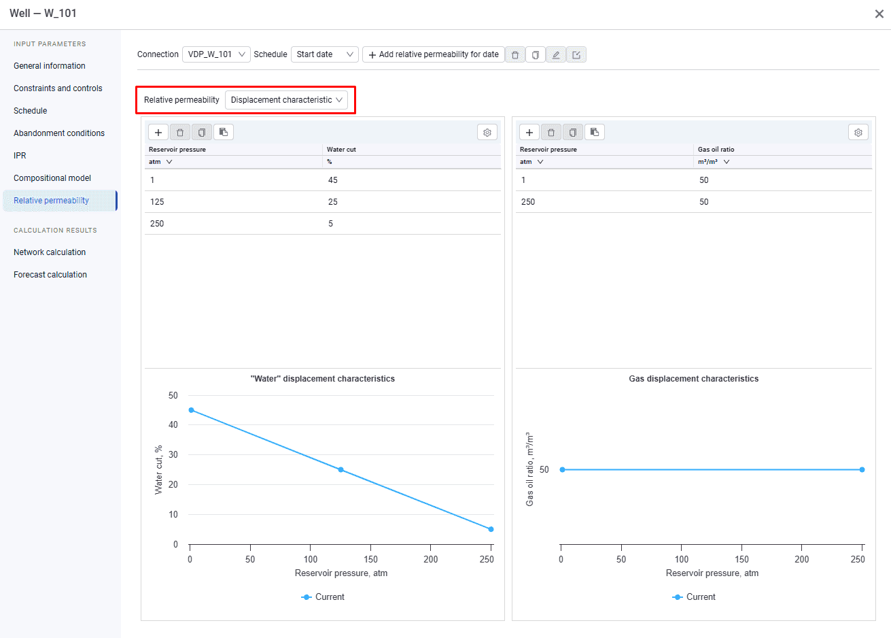891x638 pixels.
Task: Delete a row in the gas oil ratio table
Action: [x=551, y=132]
